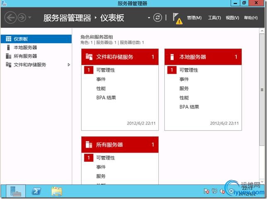Click the manageability alert badge in 文件和存储服务

pyautogui.click(x=89, y=70)
